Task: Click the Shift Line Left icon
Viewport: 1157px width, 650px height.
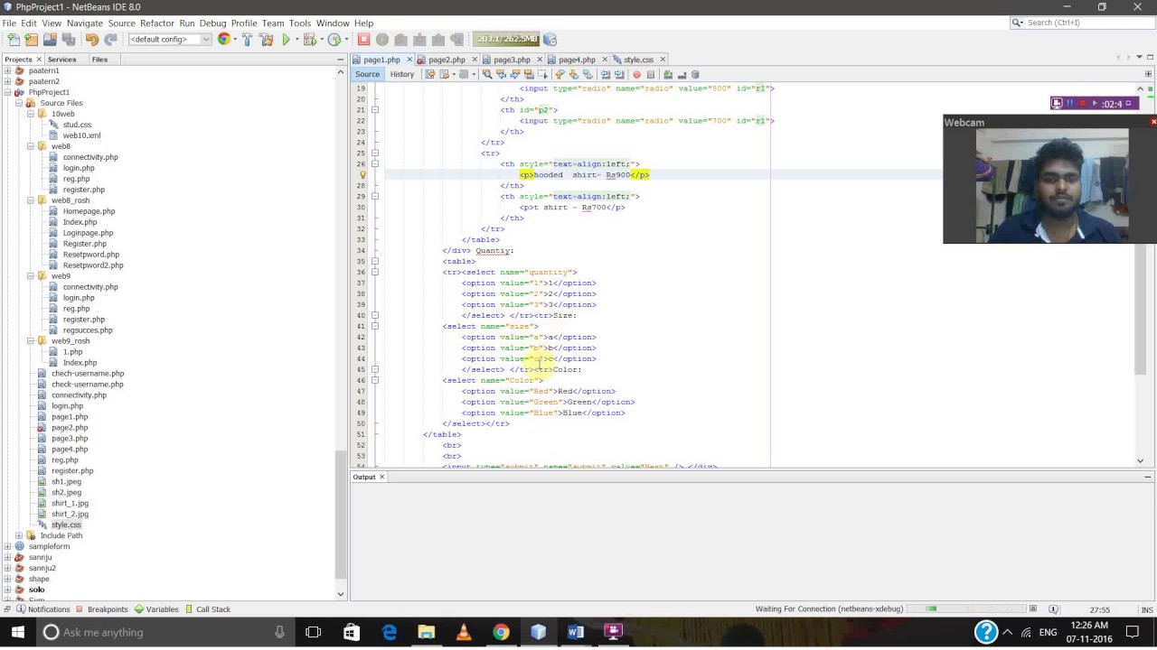Action: point(605,74)
